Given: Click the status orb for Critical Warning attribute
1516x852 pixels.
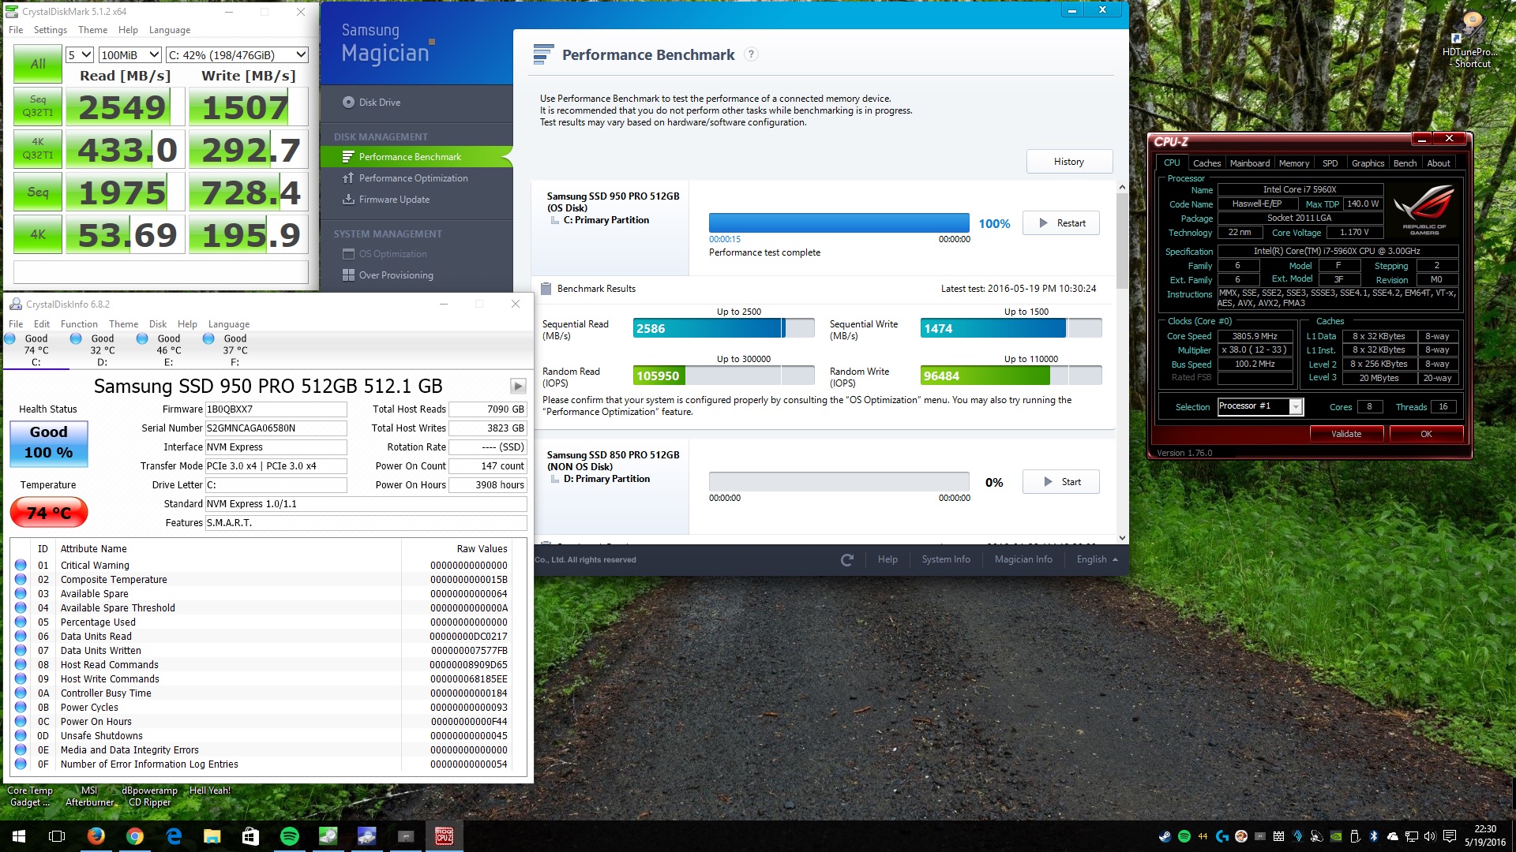Looking at the screenshot, I should pyautogui.click(x=21, y=565).
